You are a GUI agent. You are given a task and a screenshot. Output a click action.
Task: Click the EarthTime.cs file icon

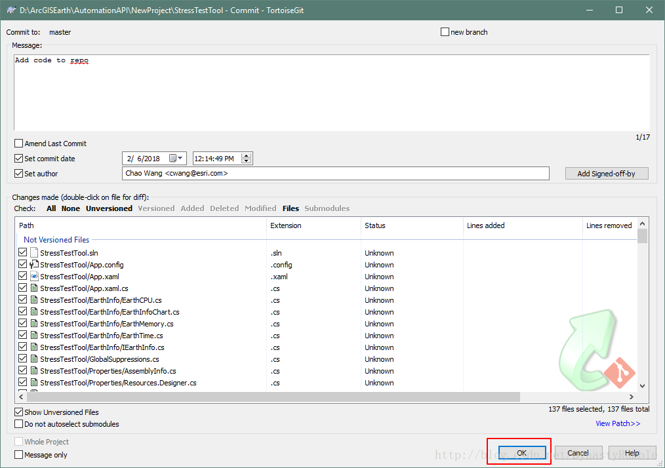click(x=34, y=336)
